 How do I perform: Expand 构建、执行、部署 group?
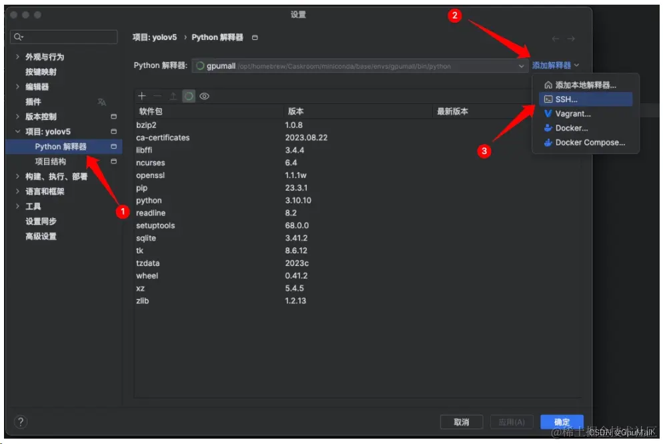click(x=17, y=176)
